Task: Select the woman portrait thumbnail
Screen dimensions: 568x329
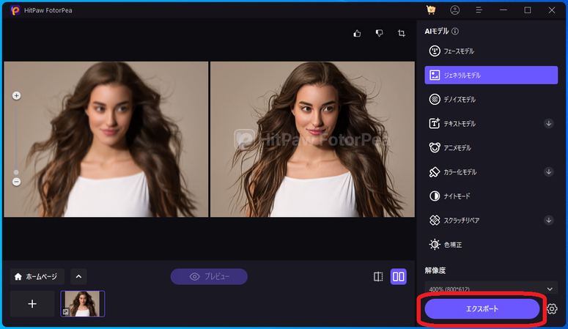Action: click(x=83, y=303)
